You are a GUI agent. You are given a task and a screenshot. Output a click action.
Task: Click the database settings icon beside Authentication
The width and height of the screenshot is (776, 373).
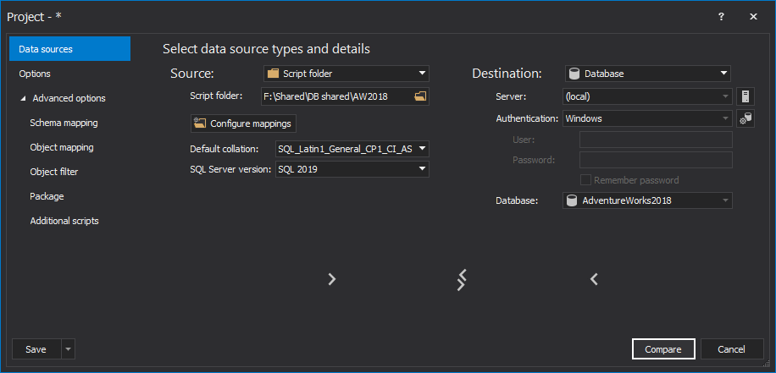click(x=746, y=118)
